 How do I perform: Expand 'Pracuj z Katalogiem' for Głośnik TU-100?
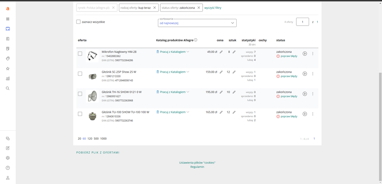[x=173, y=112]
